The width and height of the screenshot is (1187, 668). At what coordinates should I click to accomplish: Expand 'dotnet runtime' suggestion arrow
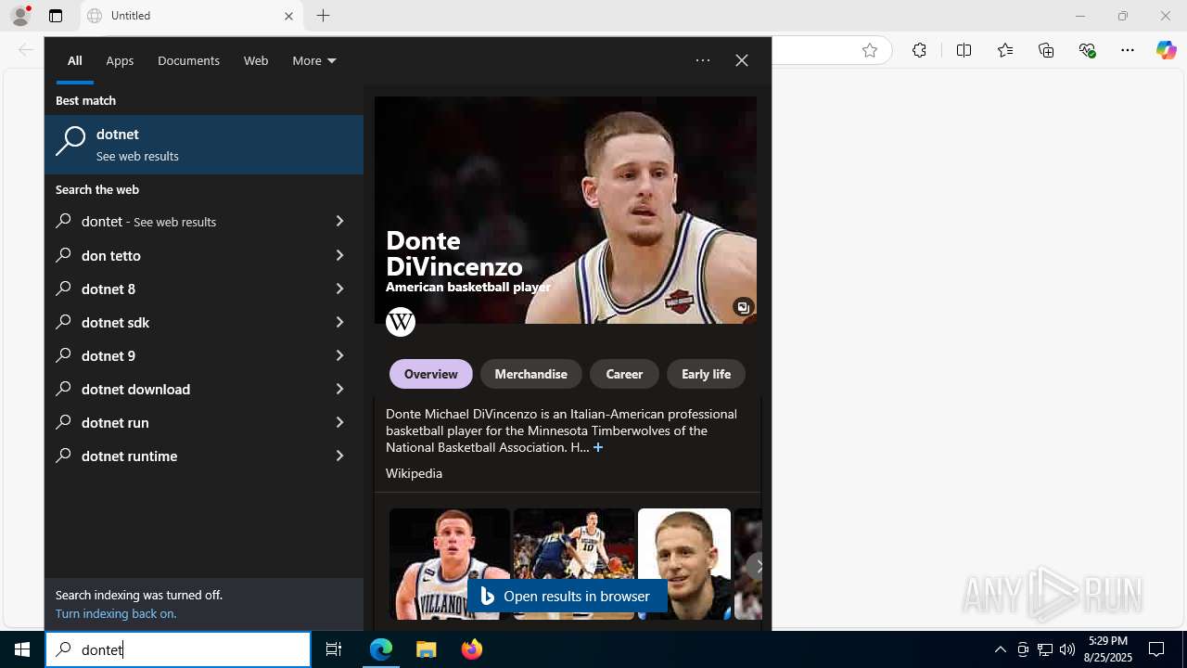(339, 456)
